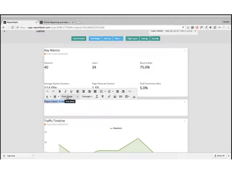The width and height of the screenshot is (232, 174).
Task: Close the report editor with X
Action: point(5,31)
